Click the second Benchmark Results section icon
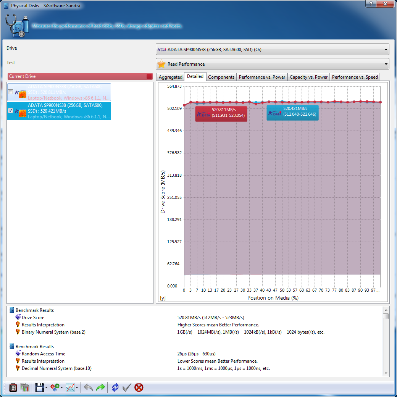397x397 pixels. (12, 346)
